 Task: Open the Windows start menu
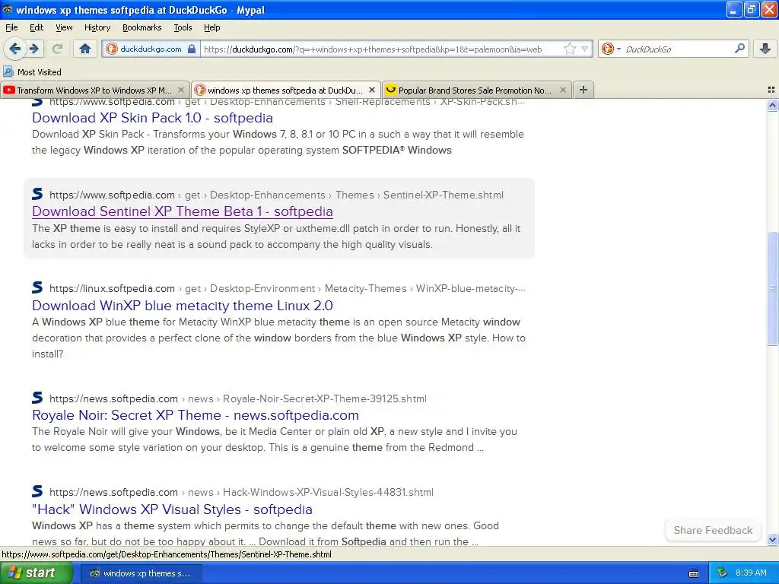point(37,573)
